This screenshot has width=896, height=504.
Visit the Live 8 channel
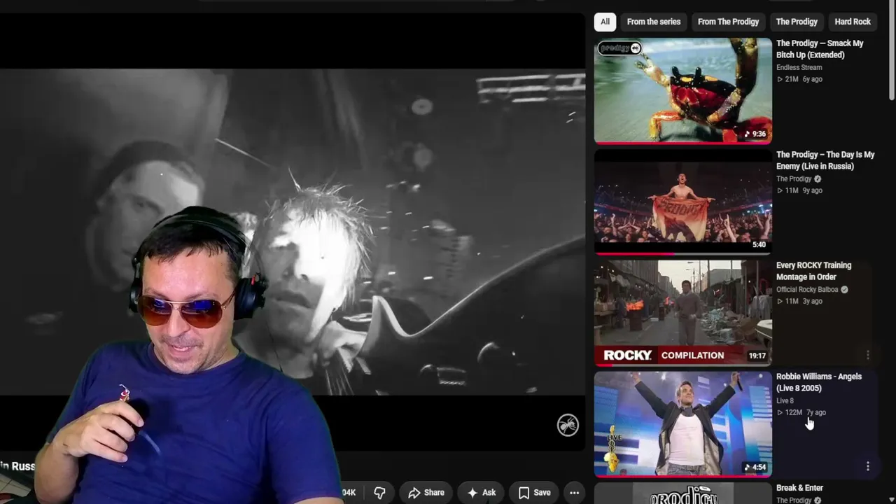[x=785, y=401]
